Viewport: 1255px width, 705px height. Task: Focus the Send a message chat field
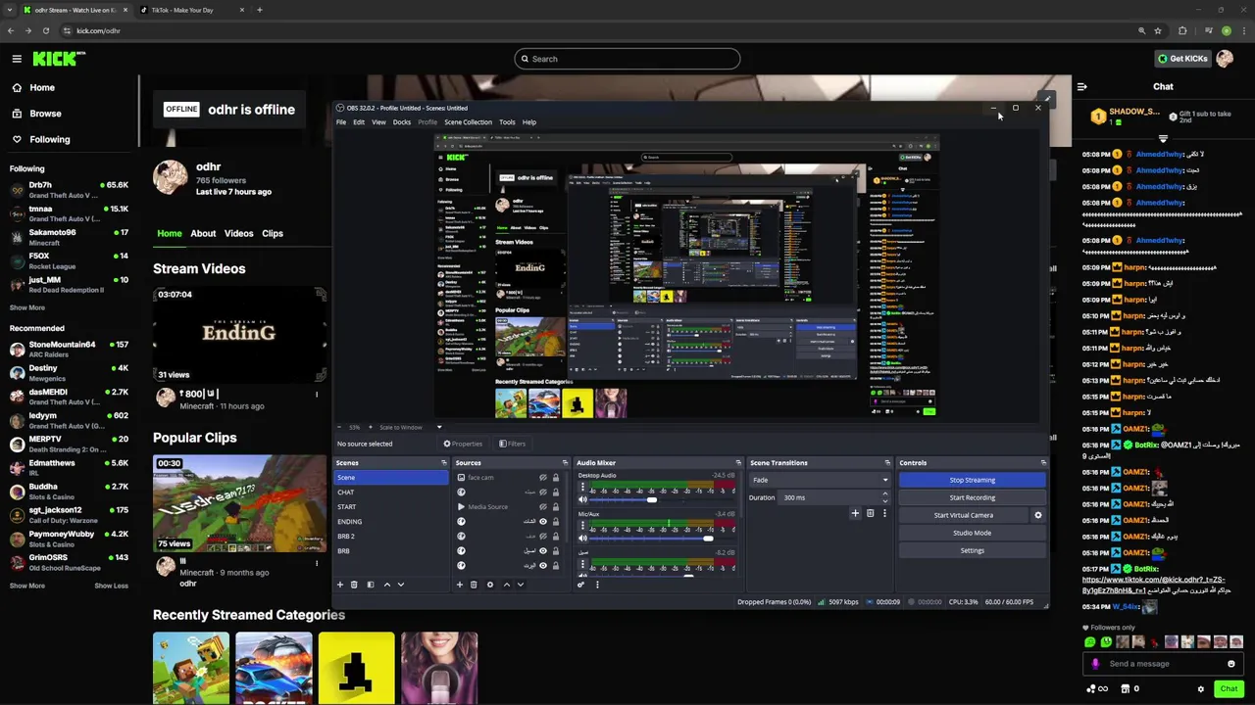tap(1162, 664)
